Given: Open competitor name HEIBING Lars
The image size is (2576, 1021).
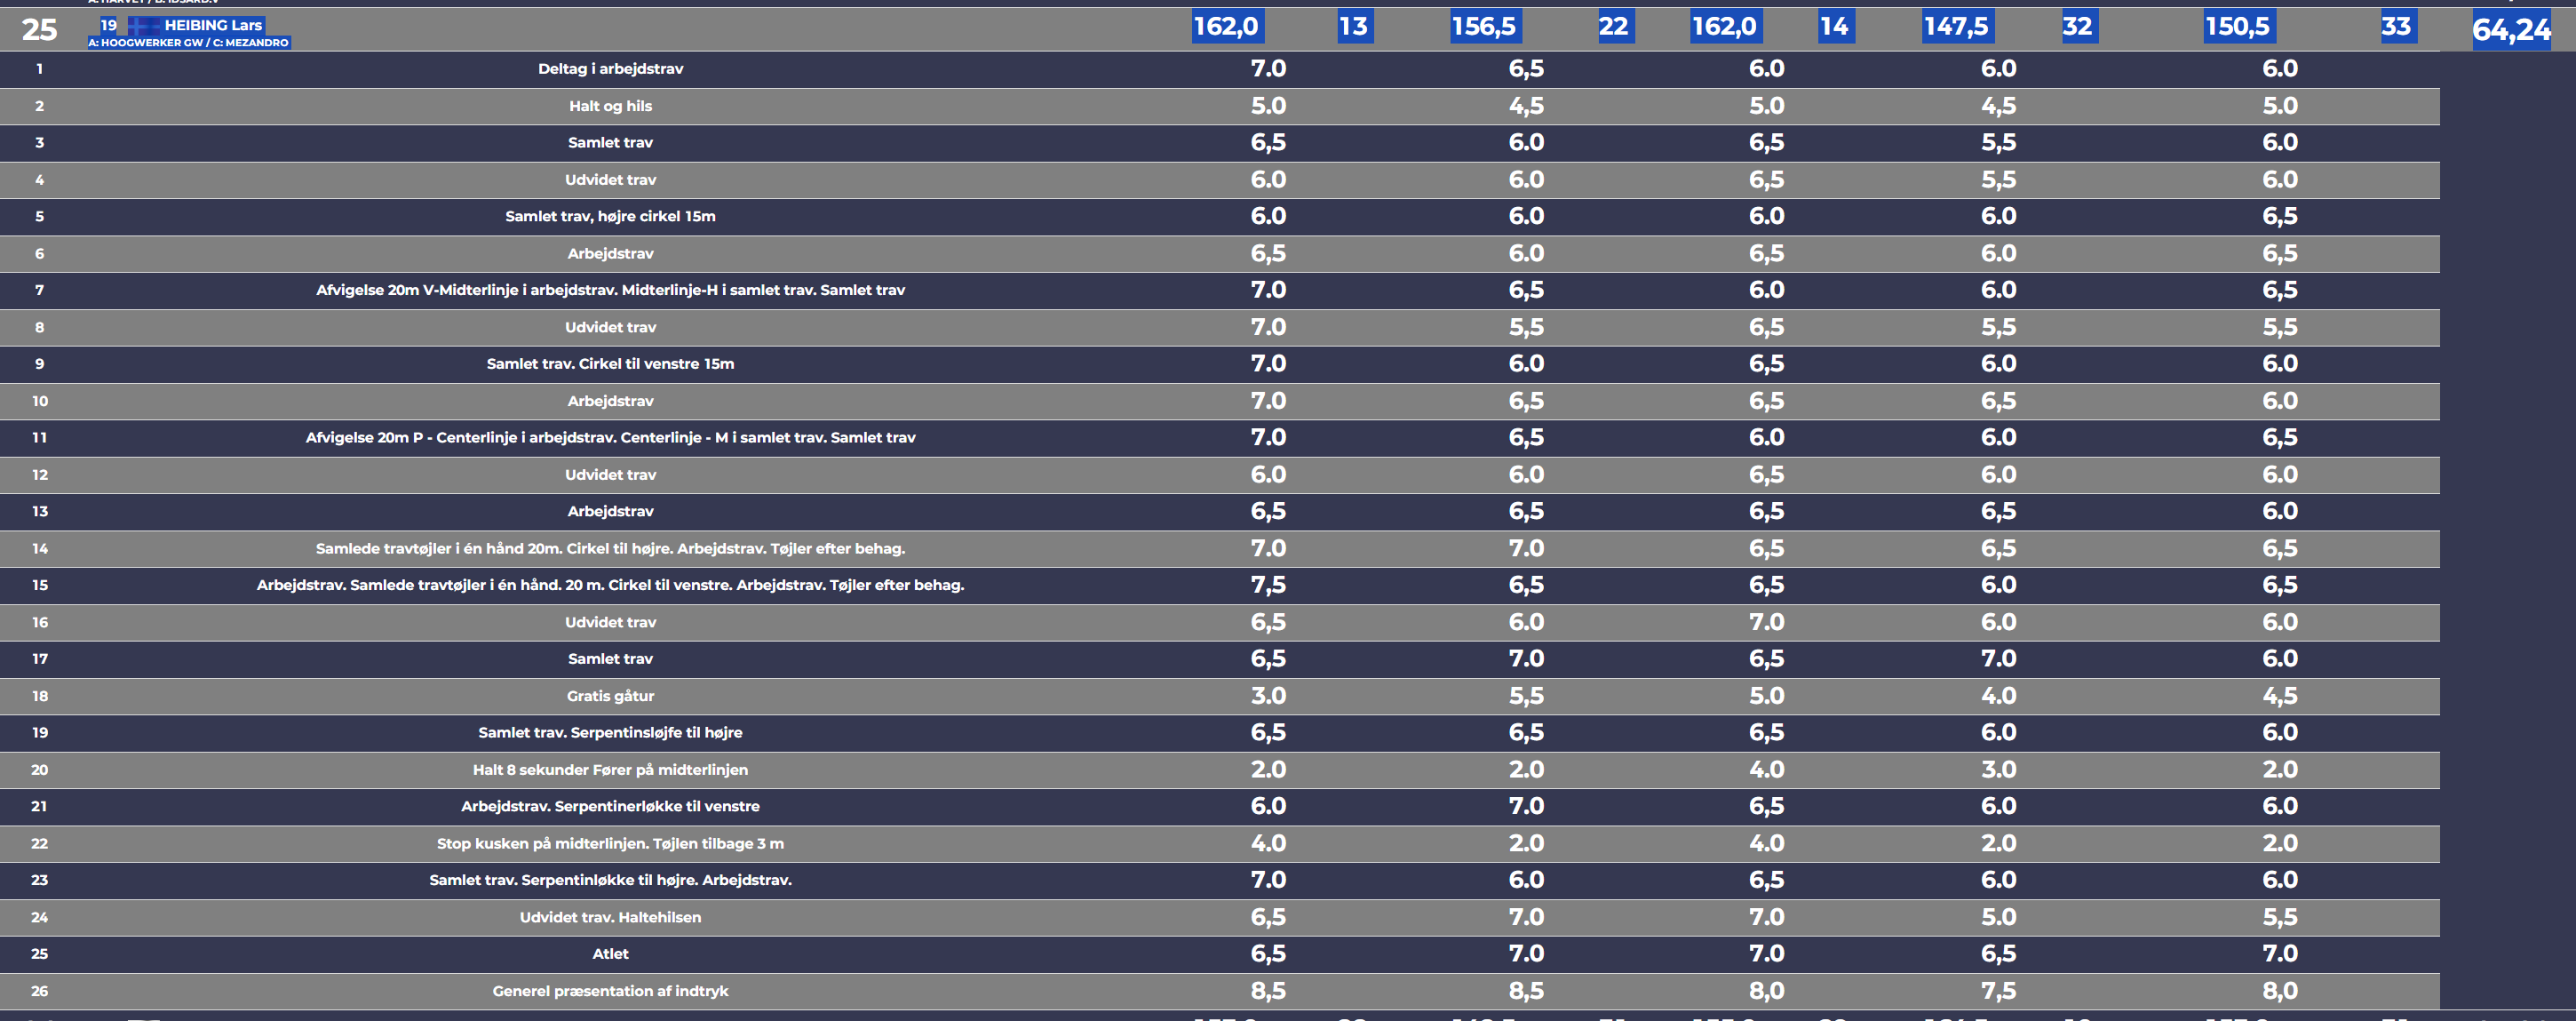Looking at the screenshot, I should click(x=213, y=26).
